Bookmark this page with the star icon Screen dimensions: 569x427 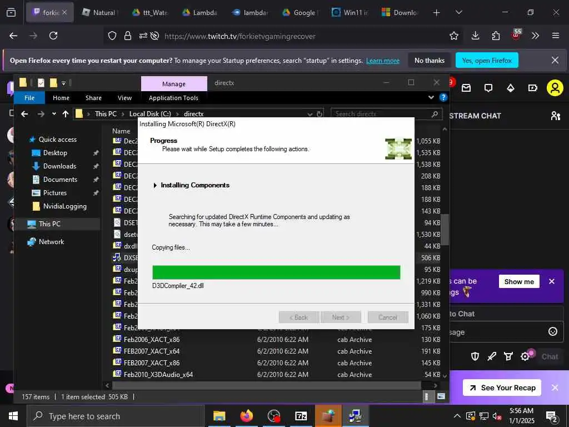453,36
